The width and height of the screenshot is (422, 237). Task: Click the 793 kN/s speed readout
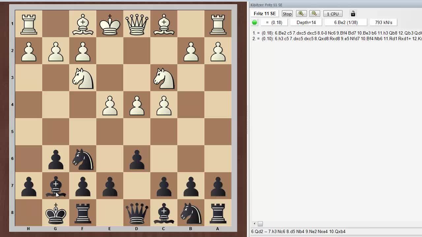coord(383,22)
